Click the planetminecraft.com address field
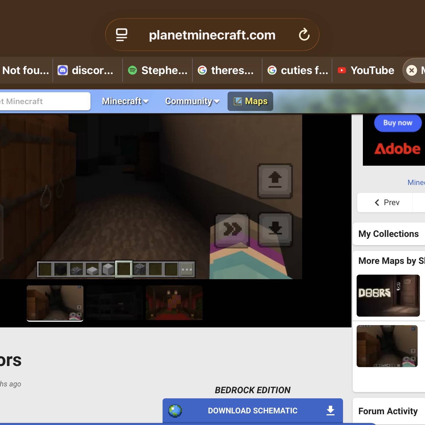Image resolution: width=425 pixels, height=425 pixels. (x=212, y=35)
